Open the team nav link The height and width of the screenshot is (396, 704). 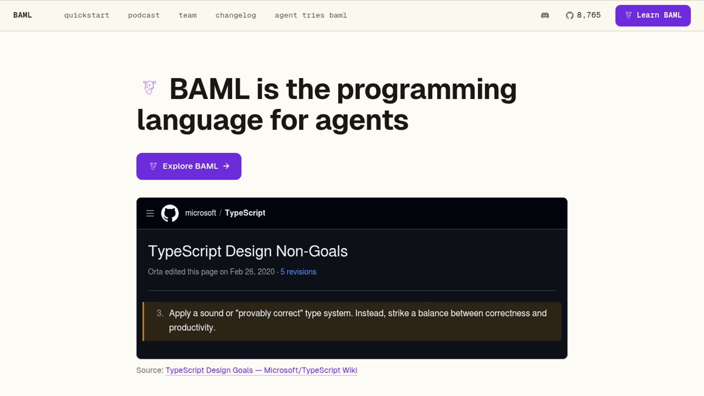click(x=188, y=15)
